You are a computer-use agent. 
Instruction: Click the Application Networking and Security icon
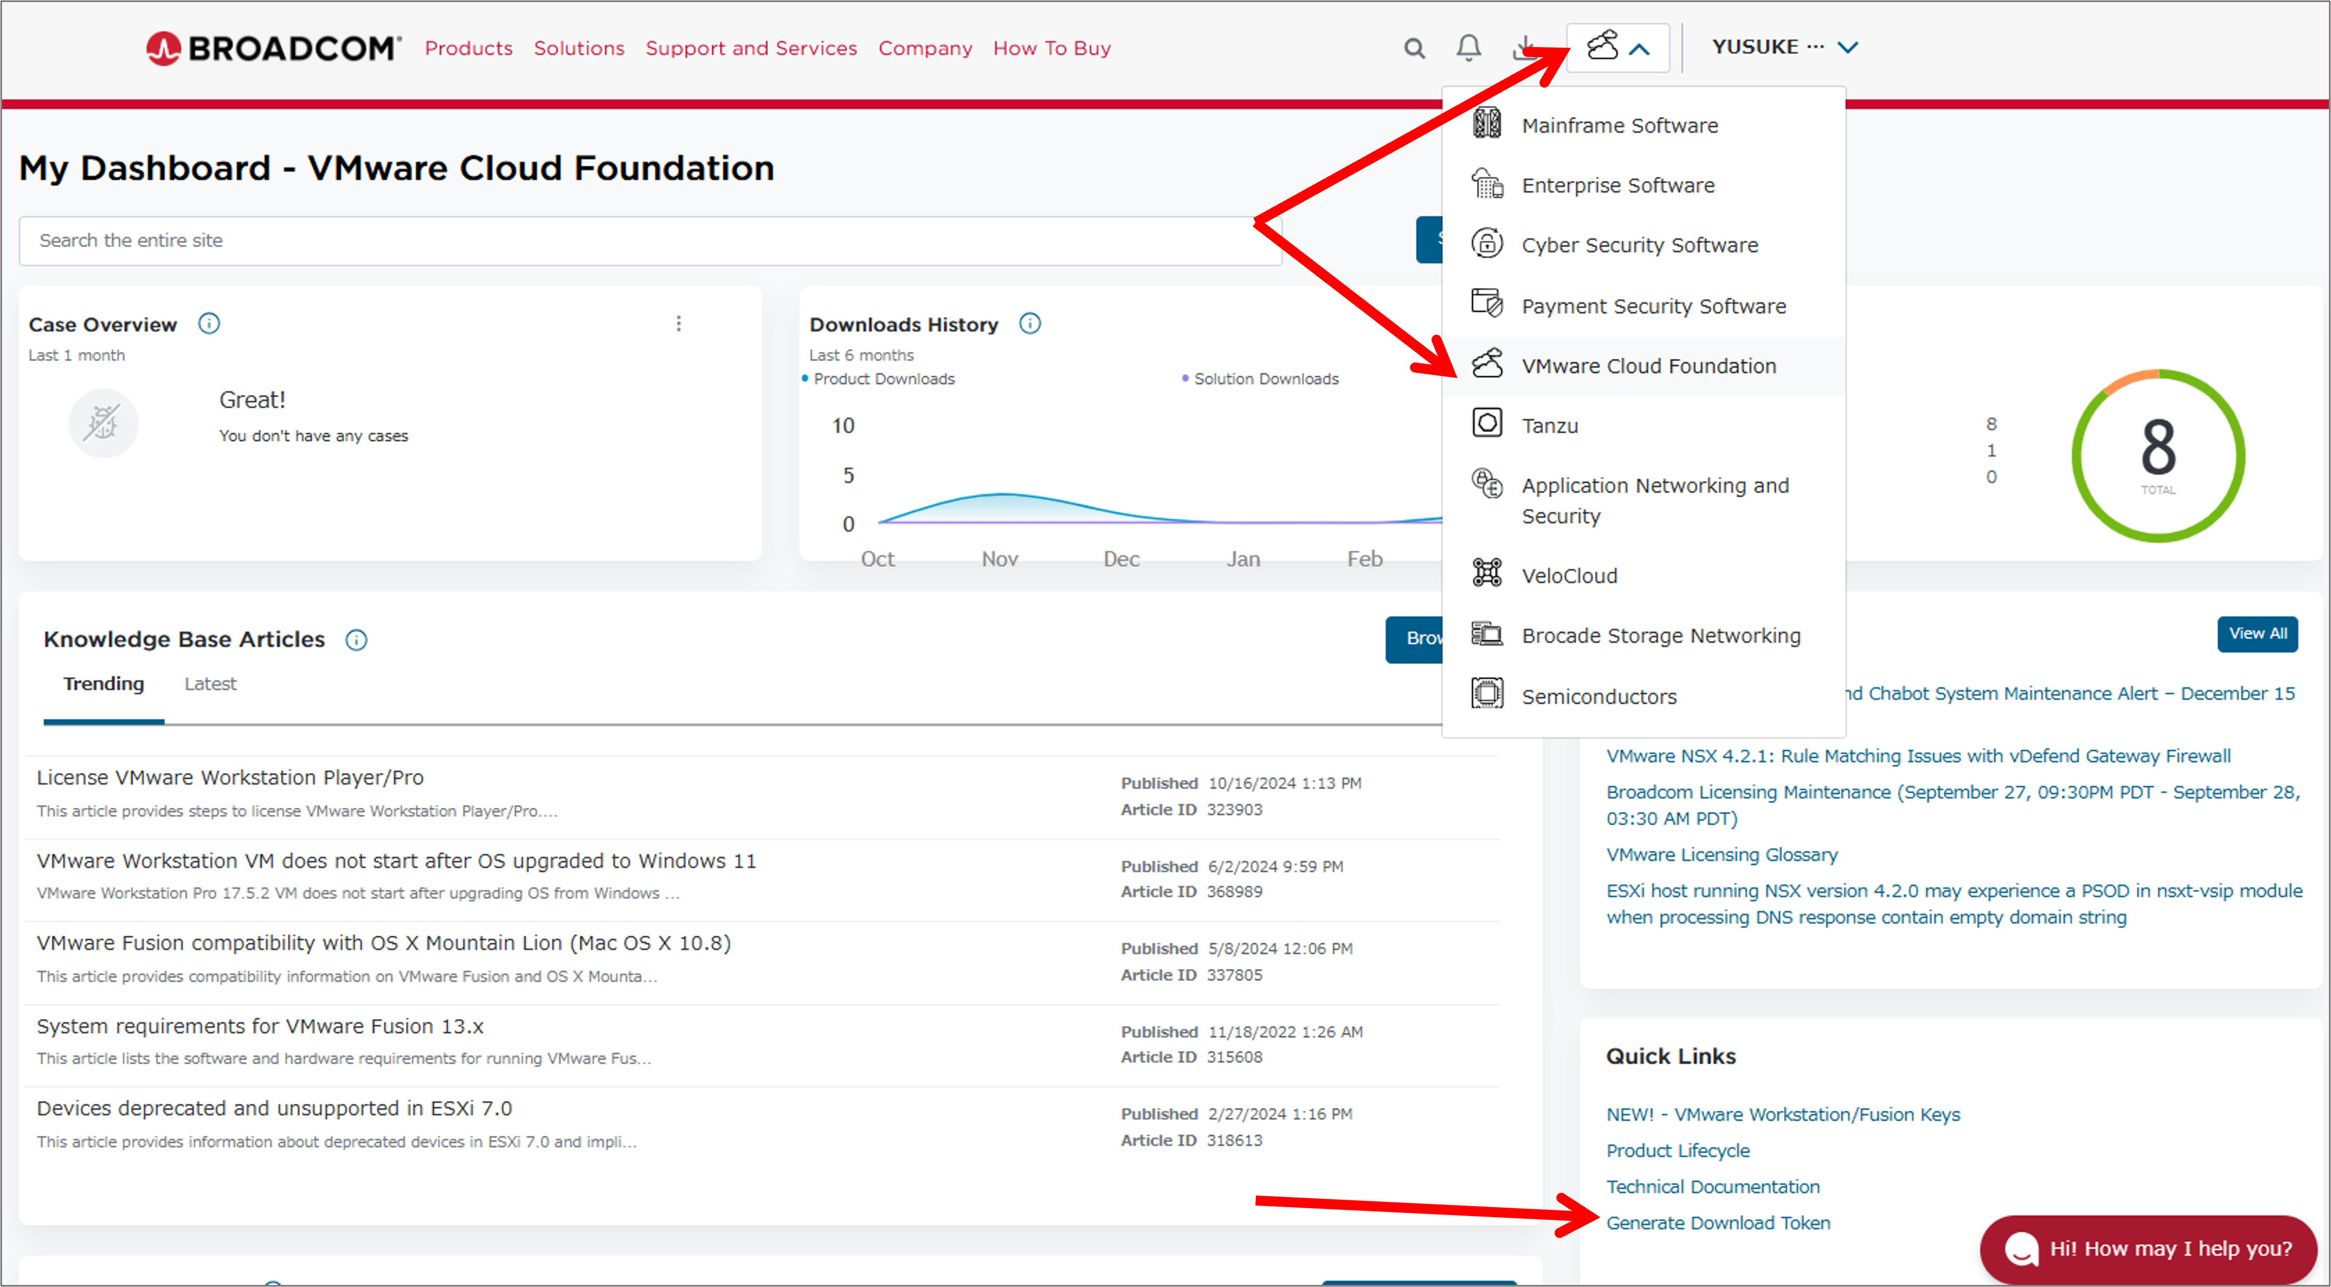(x=1486, y=484)
